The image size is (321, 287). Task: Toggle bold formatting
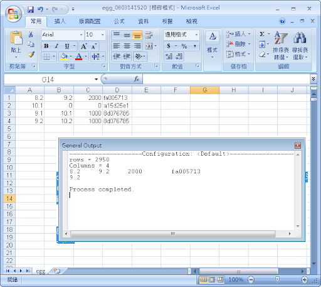pyautogui.click(x=46, y=46)
